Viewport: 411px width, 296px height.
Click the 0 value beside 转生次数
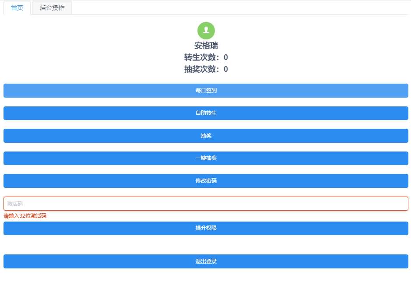pos(226,57)
